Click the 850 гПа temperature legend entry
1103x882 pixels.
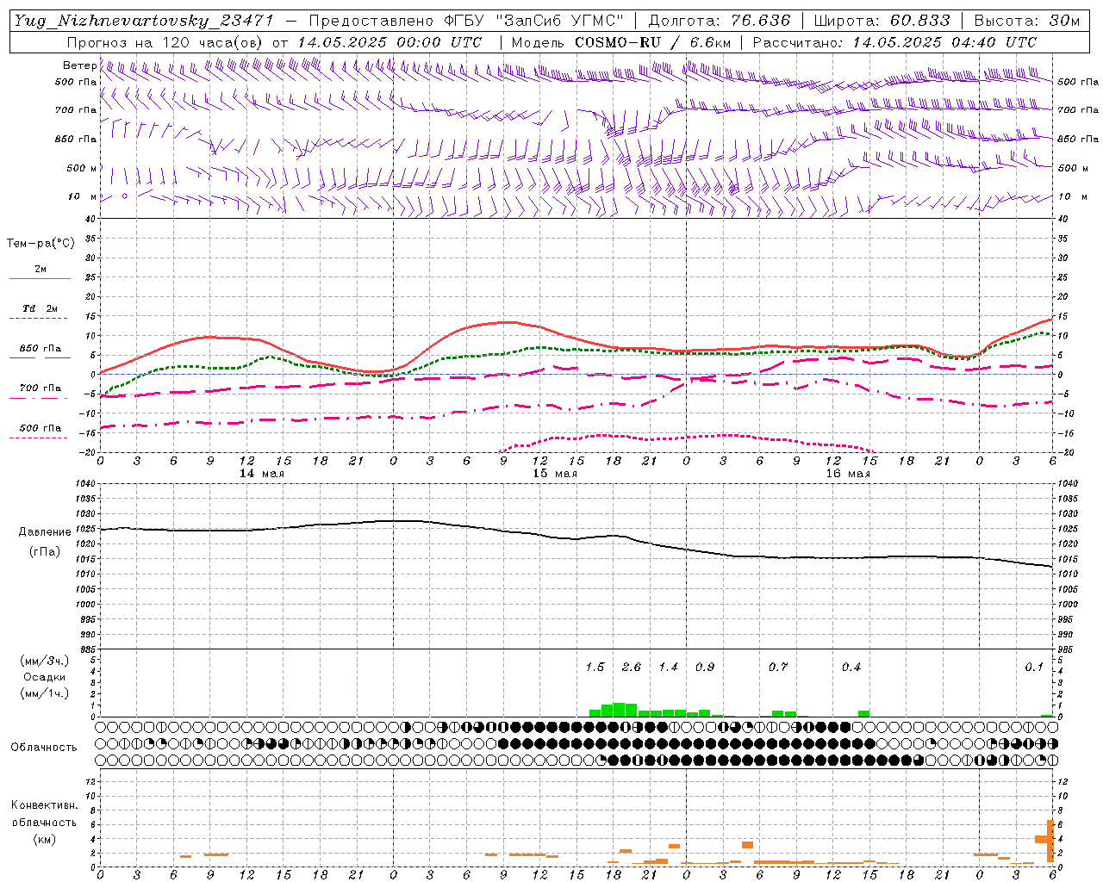(40, 349)
